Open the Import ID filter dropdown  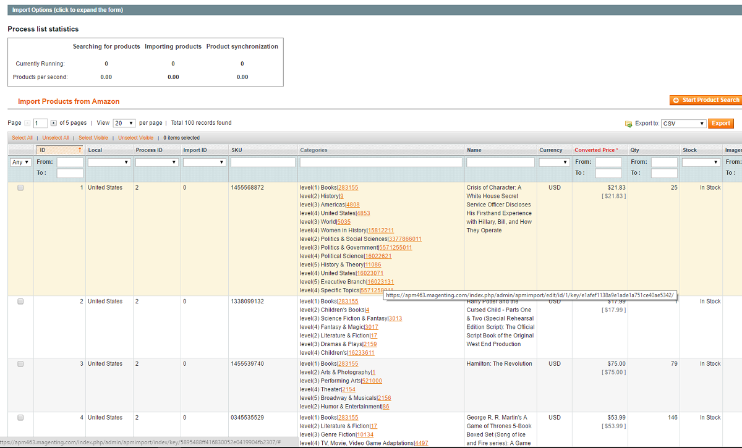point(204,163)
